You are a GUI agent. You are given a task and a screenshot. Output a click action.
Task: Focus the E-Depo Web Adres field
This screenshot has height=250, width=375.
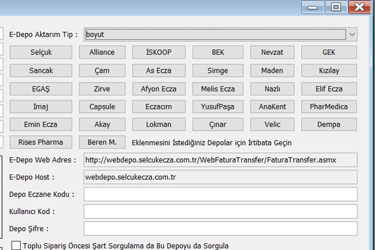(221, 160)
